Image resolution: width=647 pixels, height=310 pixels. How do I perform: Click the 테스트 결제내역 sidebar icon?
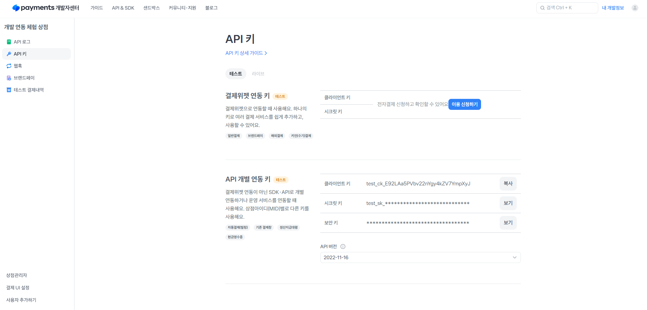[9, 90]
